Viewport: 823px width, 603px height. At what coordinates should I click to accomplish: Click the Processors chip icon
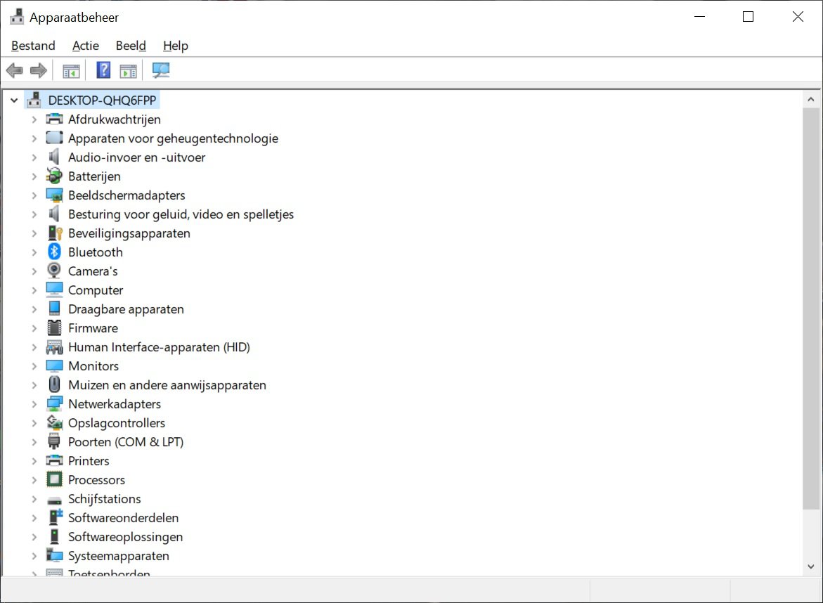pyautogui.click(x=54, y=479)
